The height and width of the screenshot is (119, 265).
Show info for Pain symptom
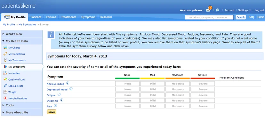[x=55, y=106]
